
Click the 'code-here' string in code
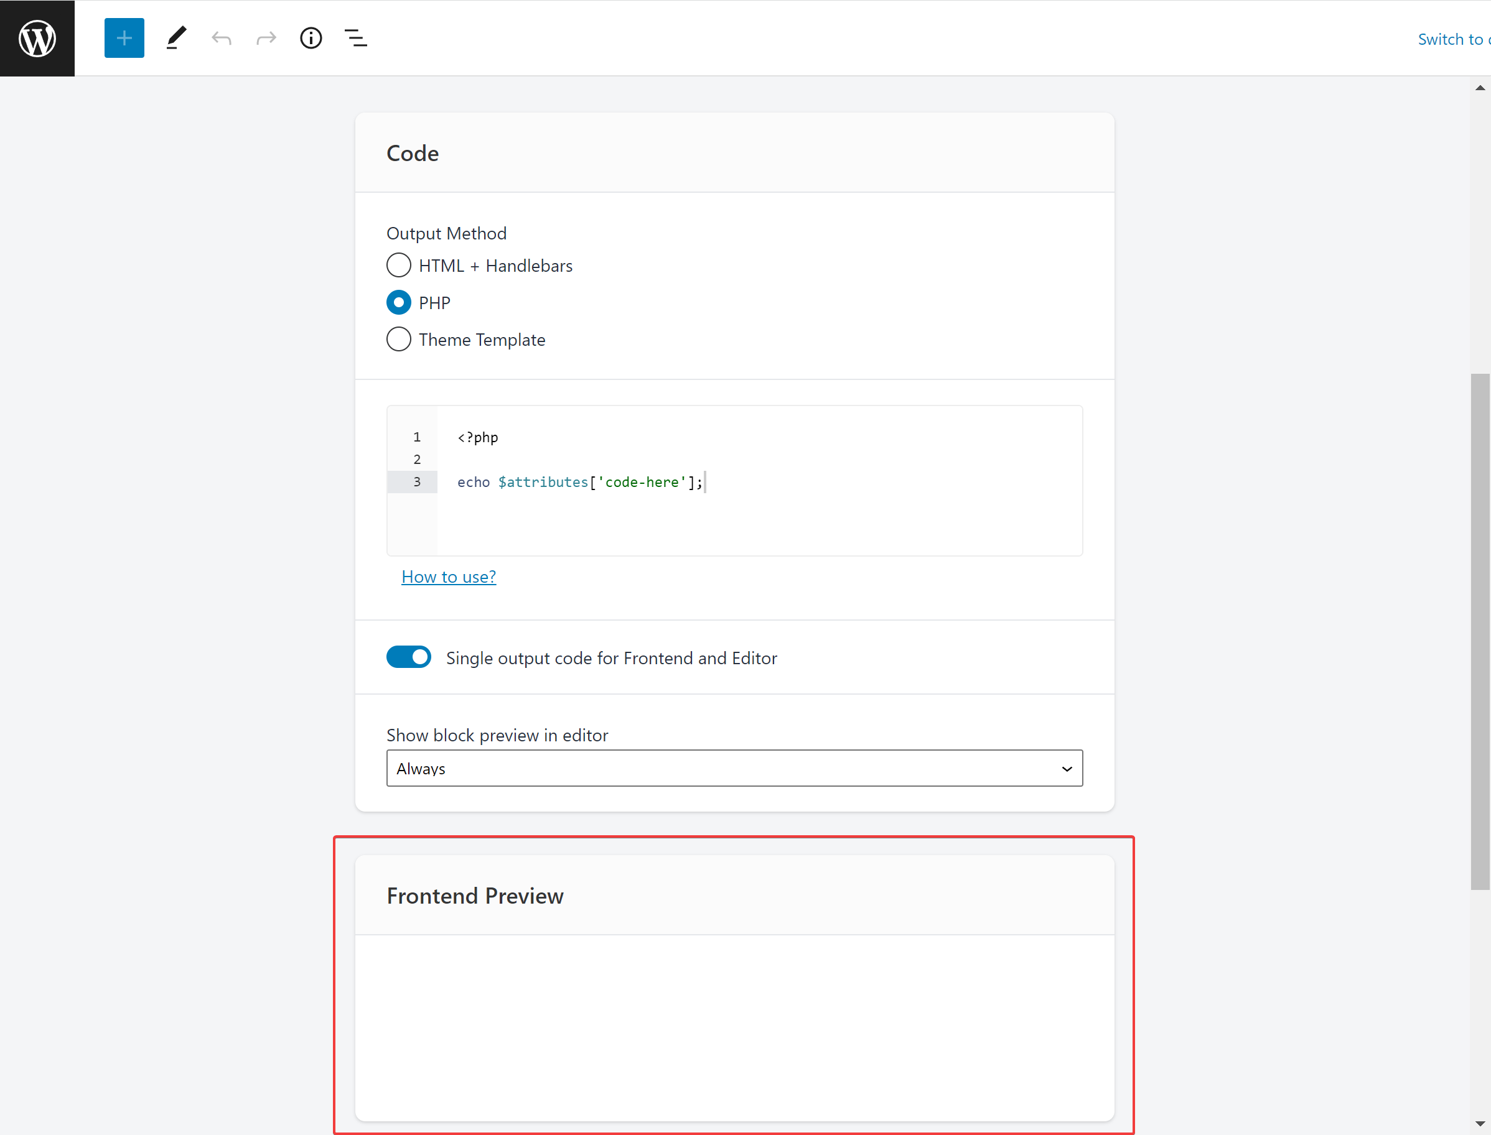coord(642,483)
